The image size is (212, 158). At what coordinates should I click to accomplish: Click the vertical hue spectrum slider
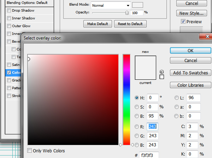click(126, 100)
